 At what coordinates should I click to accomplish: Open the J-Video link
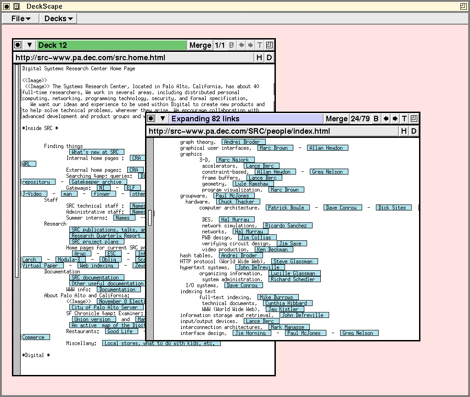click(x=35, y=194)
